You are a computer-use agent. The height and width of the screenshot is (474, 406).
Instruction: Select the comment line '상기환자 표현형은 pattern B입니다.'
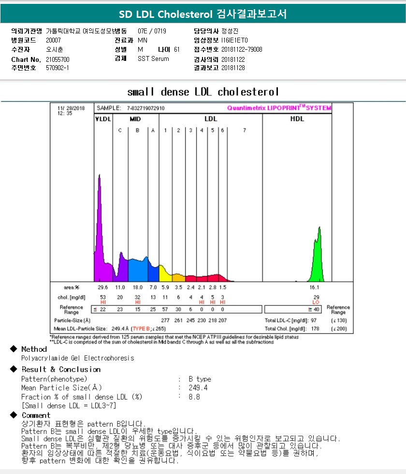point(84,424)
